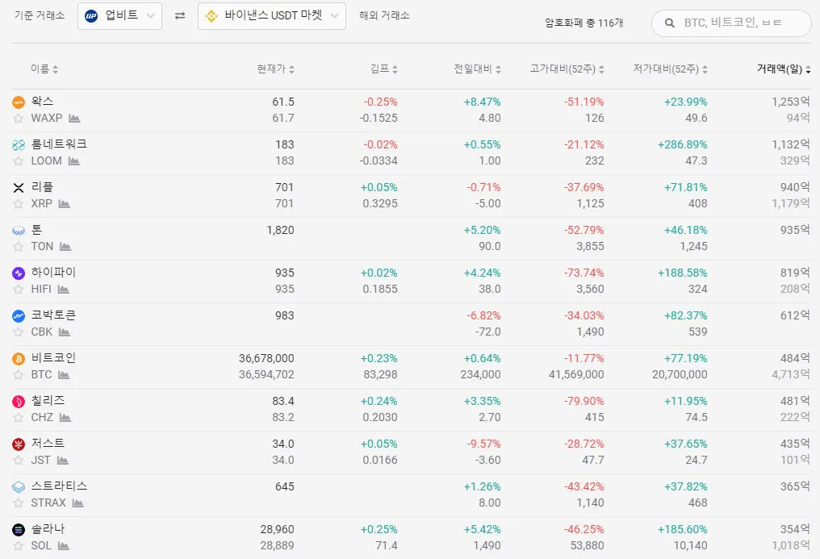820x559 pixels.
Task: Open the SOL chart icon
Action: 63,546
